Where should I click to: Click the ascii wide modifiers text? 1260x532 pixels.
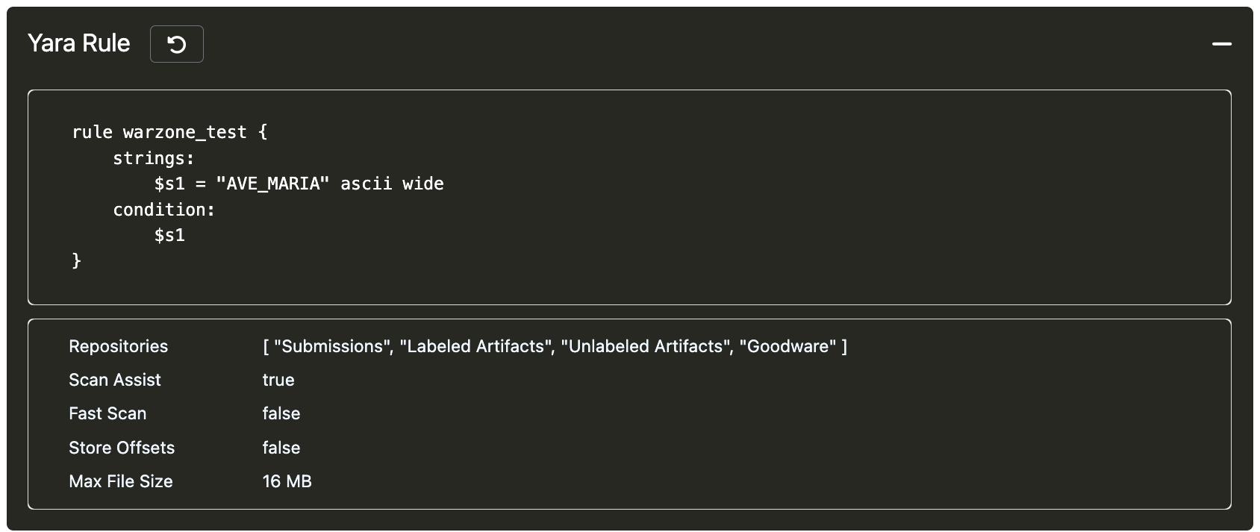392,184
